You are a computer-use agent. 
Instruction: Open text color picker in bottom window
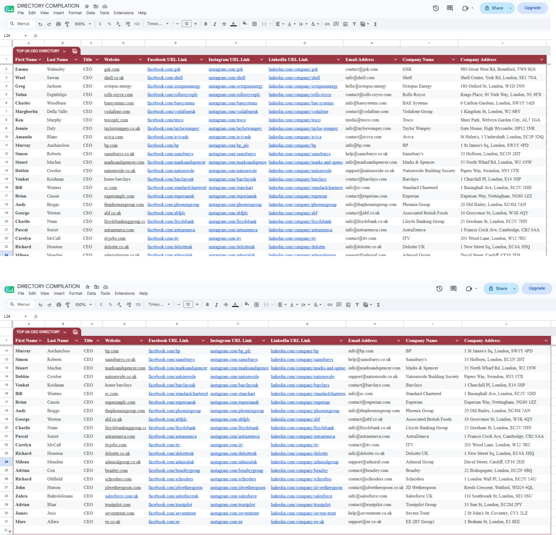pos(235,305)
